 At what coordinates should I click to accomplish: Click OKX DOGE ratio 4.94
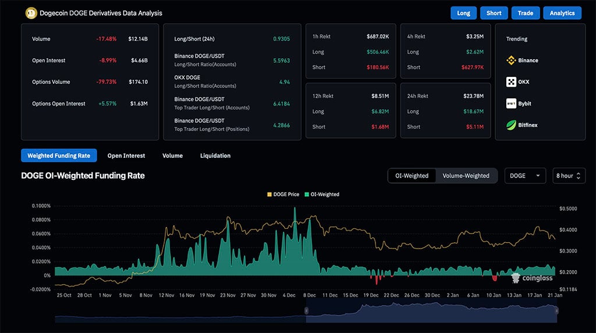(285, 82)
